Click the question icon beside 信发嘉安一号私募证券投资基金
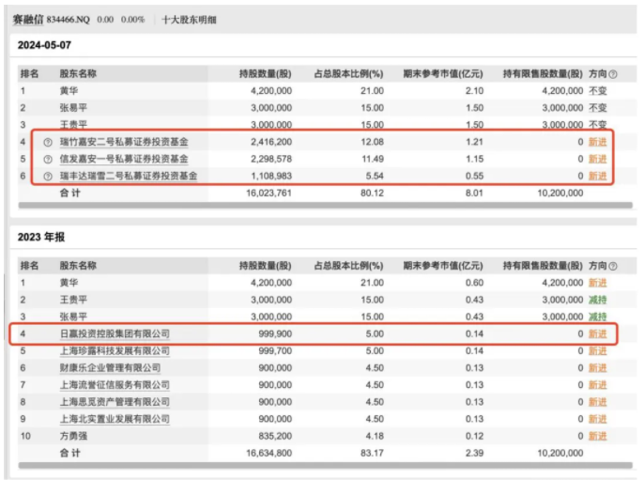644x480 pixels. click(x=48, y=159)
